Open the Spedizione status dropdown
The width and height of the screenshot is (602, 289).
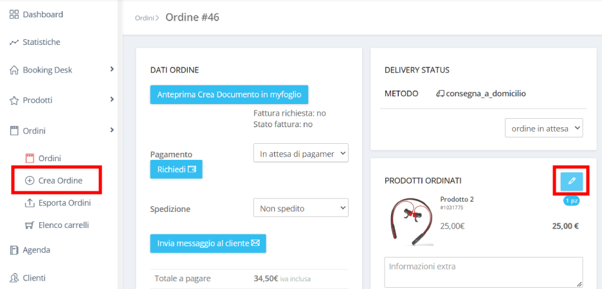[x=300, y=208]
